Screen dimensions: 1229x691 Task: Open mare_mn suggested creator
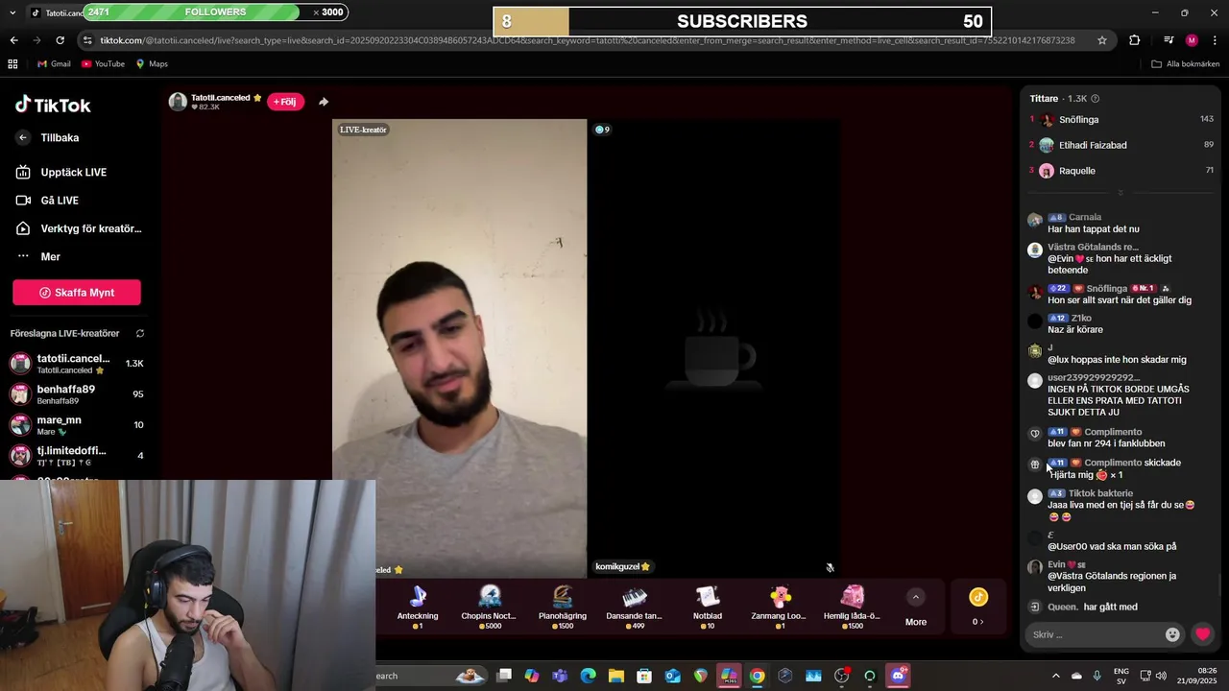77,425
